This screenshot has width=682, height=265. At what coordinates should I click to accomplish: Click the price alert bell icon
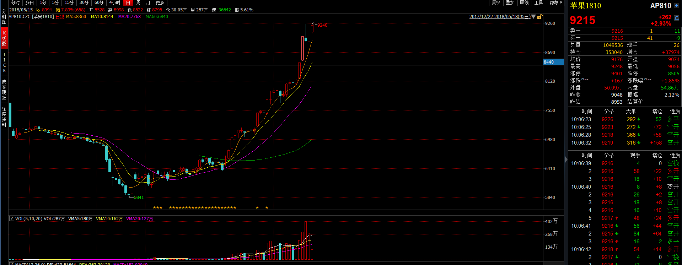click(677, 18)
